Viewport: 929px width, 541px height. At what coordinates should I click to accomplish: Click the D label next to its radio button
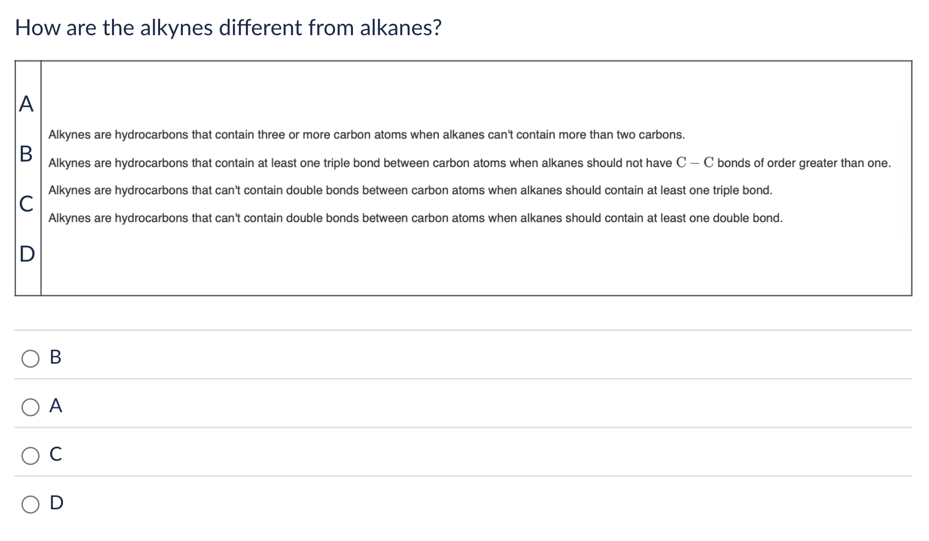[x=56, y=503]
